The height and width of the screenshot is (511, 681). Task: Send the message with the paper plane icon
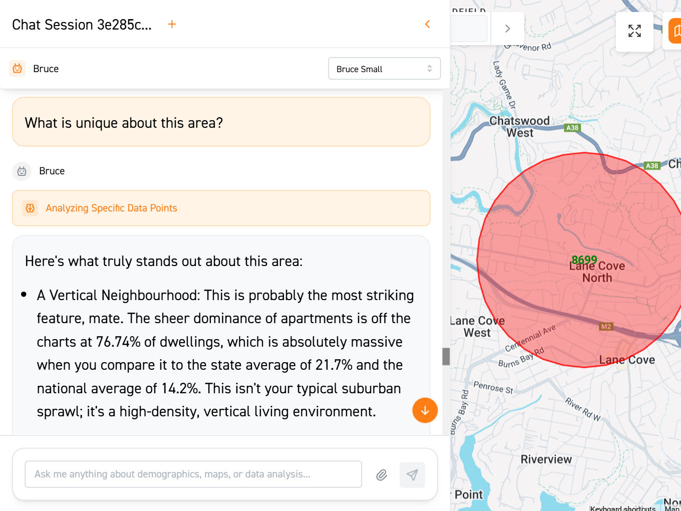[412, 474]
